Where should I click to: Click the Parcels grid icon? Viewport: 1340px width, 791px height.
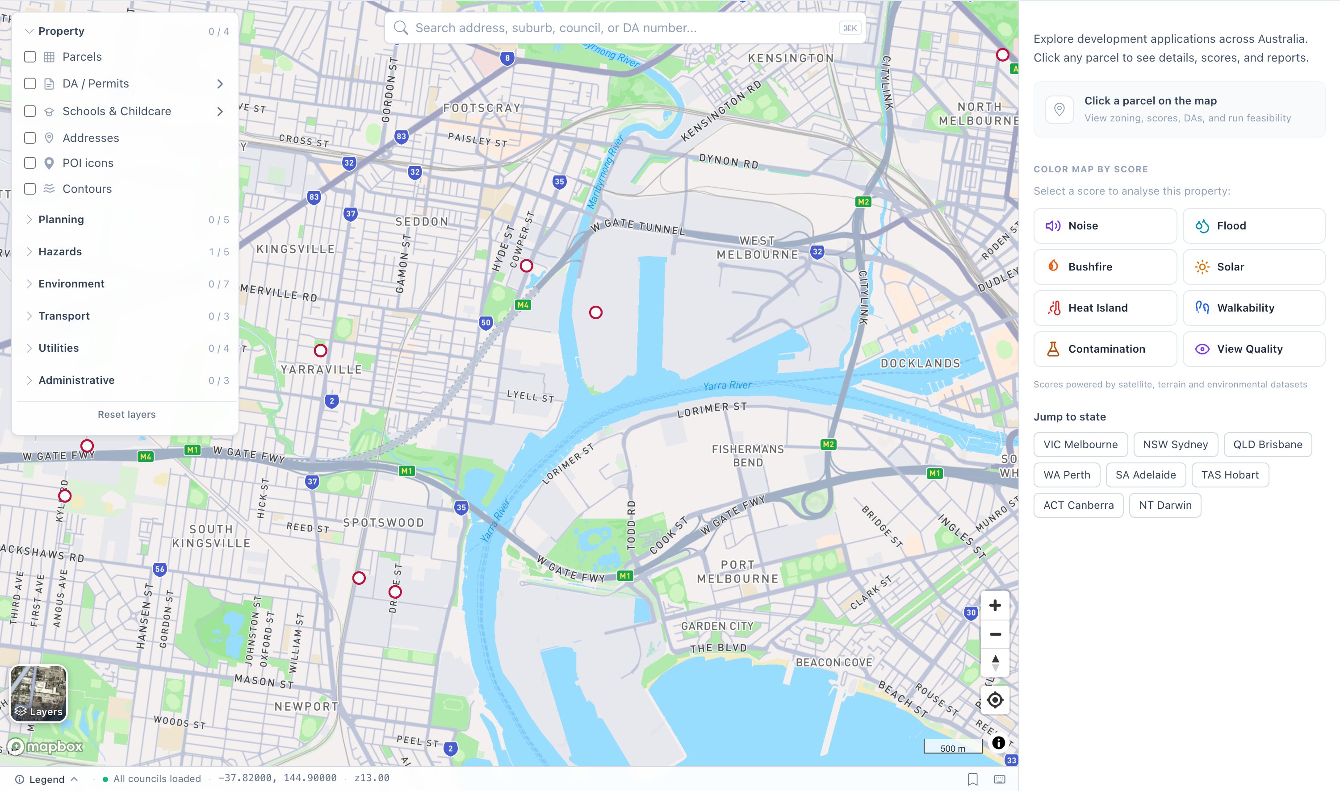[49, 57]
